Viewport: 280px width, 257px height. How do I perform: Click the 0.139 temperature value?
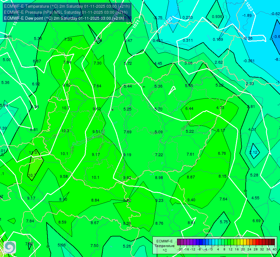tap(218, 39)
